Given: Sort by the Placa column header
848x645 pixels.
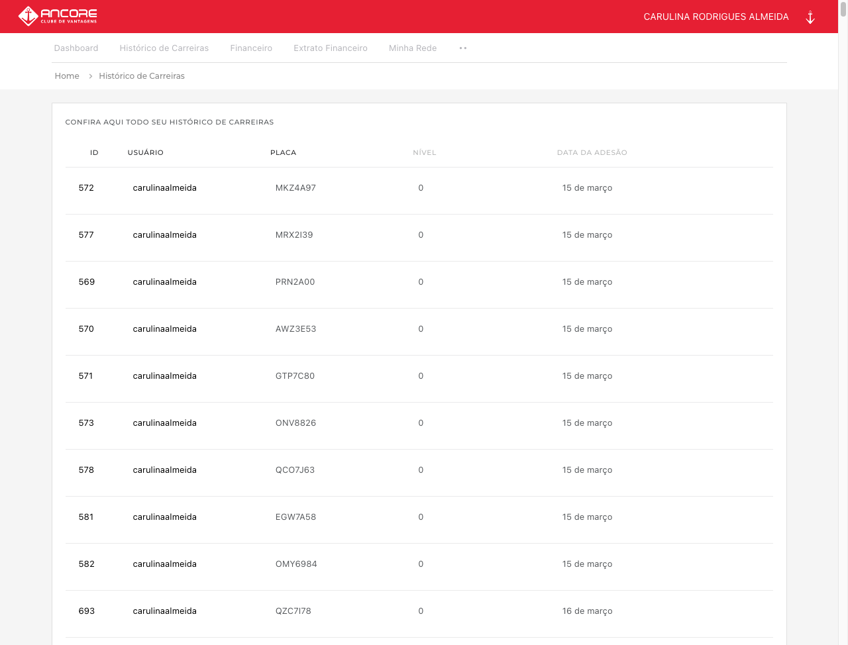Looking at the screenshot, I should click(283, 153).
